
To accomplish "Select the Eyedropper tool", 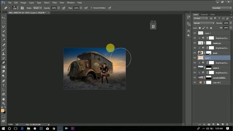I will point(3,40).
